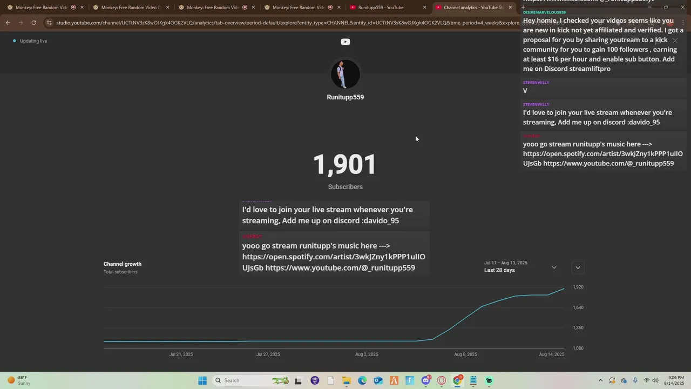Reload the page with refresh icon
Screen dimensions: 691x389
tap(33, 23)
